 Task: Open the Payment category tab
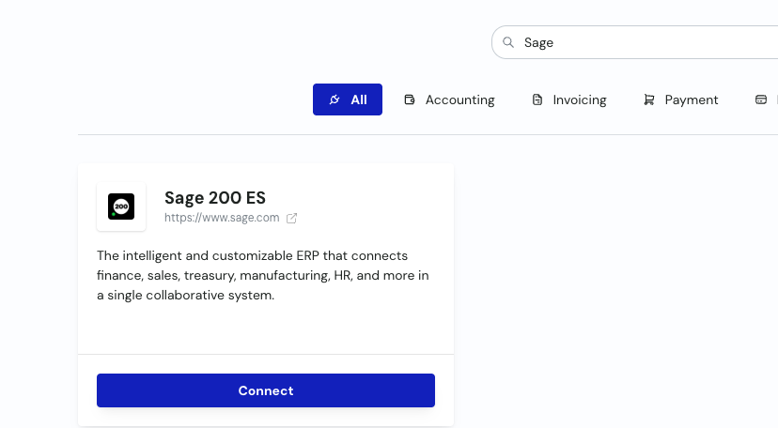(x=680, y=99)
